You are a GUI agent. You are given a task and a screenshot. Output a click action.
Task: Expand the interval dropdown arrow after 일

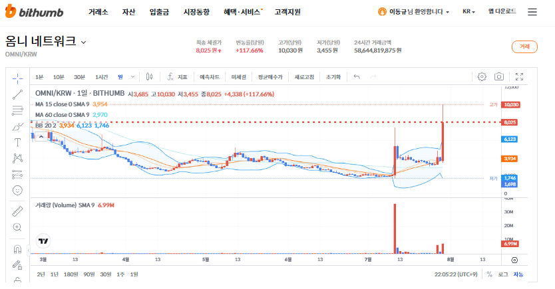(x=132, y=76)
